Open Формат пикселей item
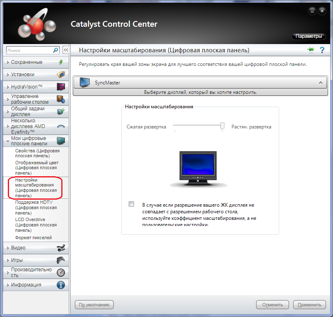Viewport: 333px width, 317px height. point(33,238)
